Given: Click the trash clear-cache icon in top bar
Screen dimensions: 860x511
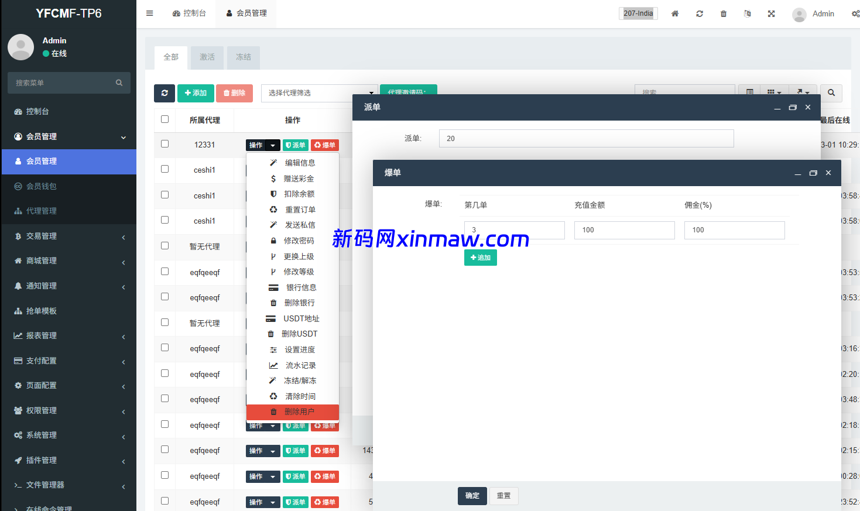Looking at the screenshot, I should pyautogui.click(x=723, y=13).
